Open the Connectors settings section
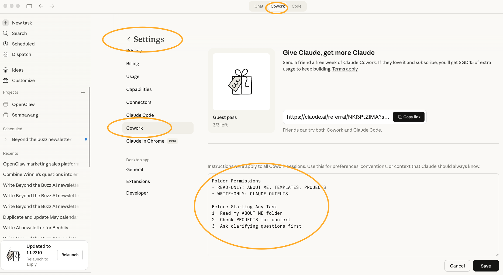The image size is (503, 275). click(139, 102)
